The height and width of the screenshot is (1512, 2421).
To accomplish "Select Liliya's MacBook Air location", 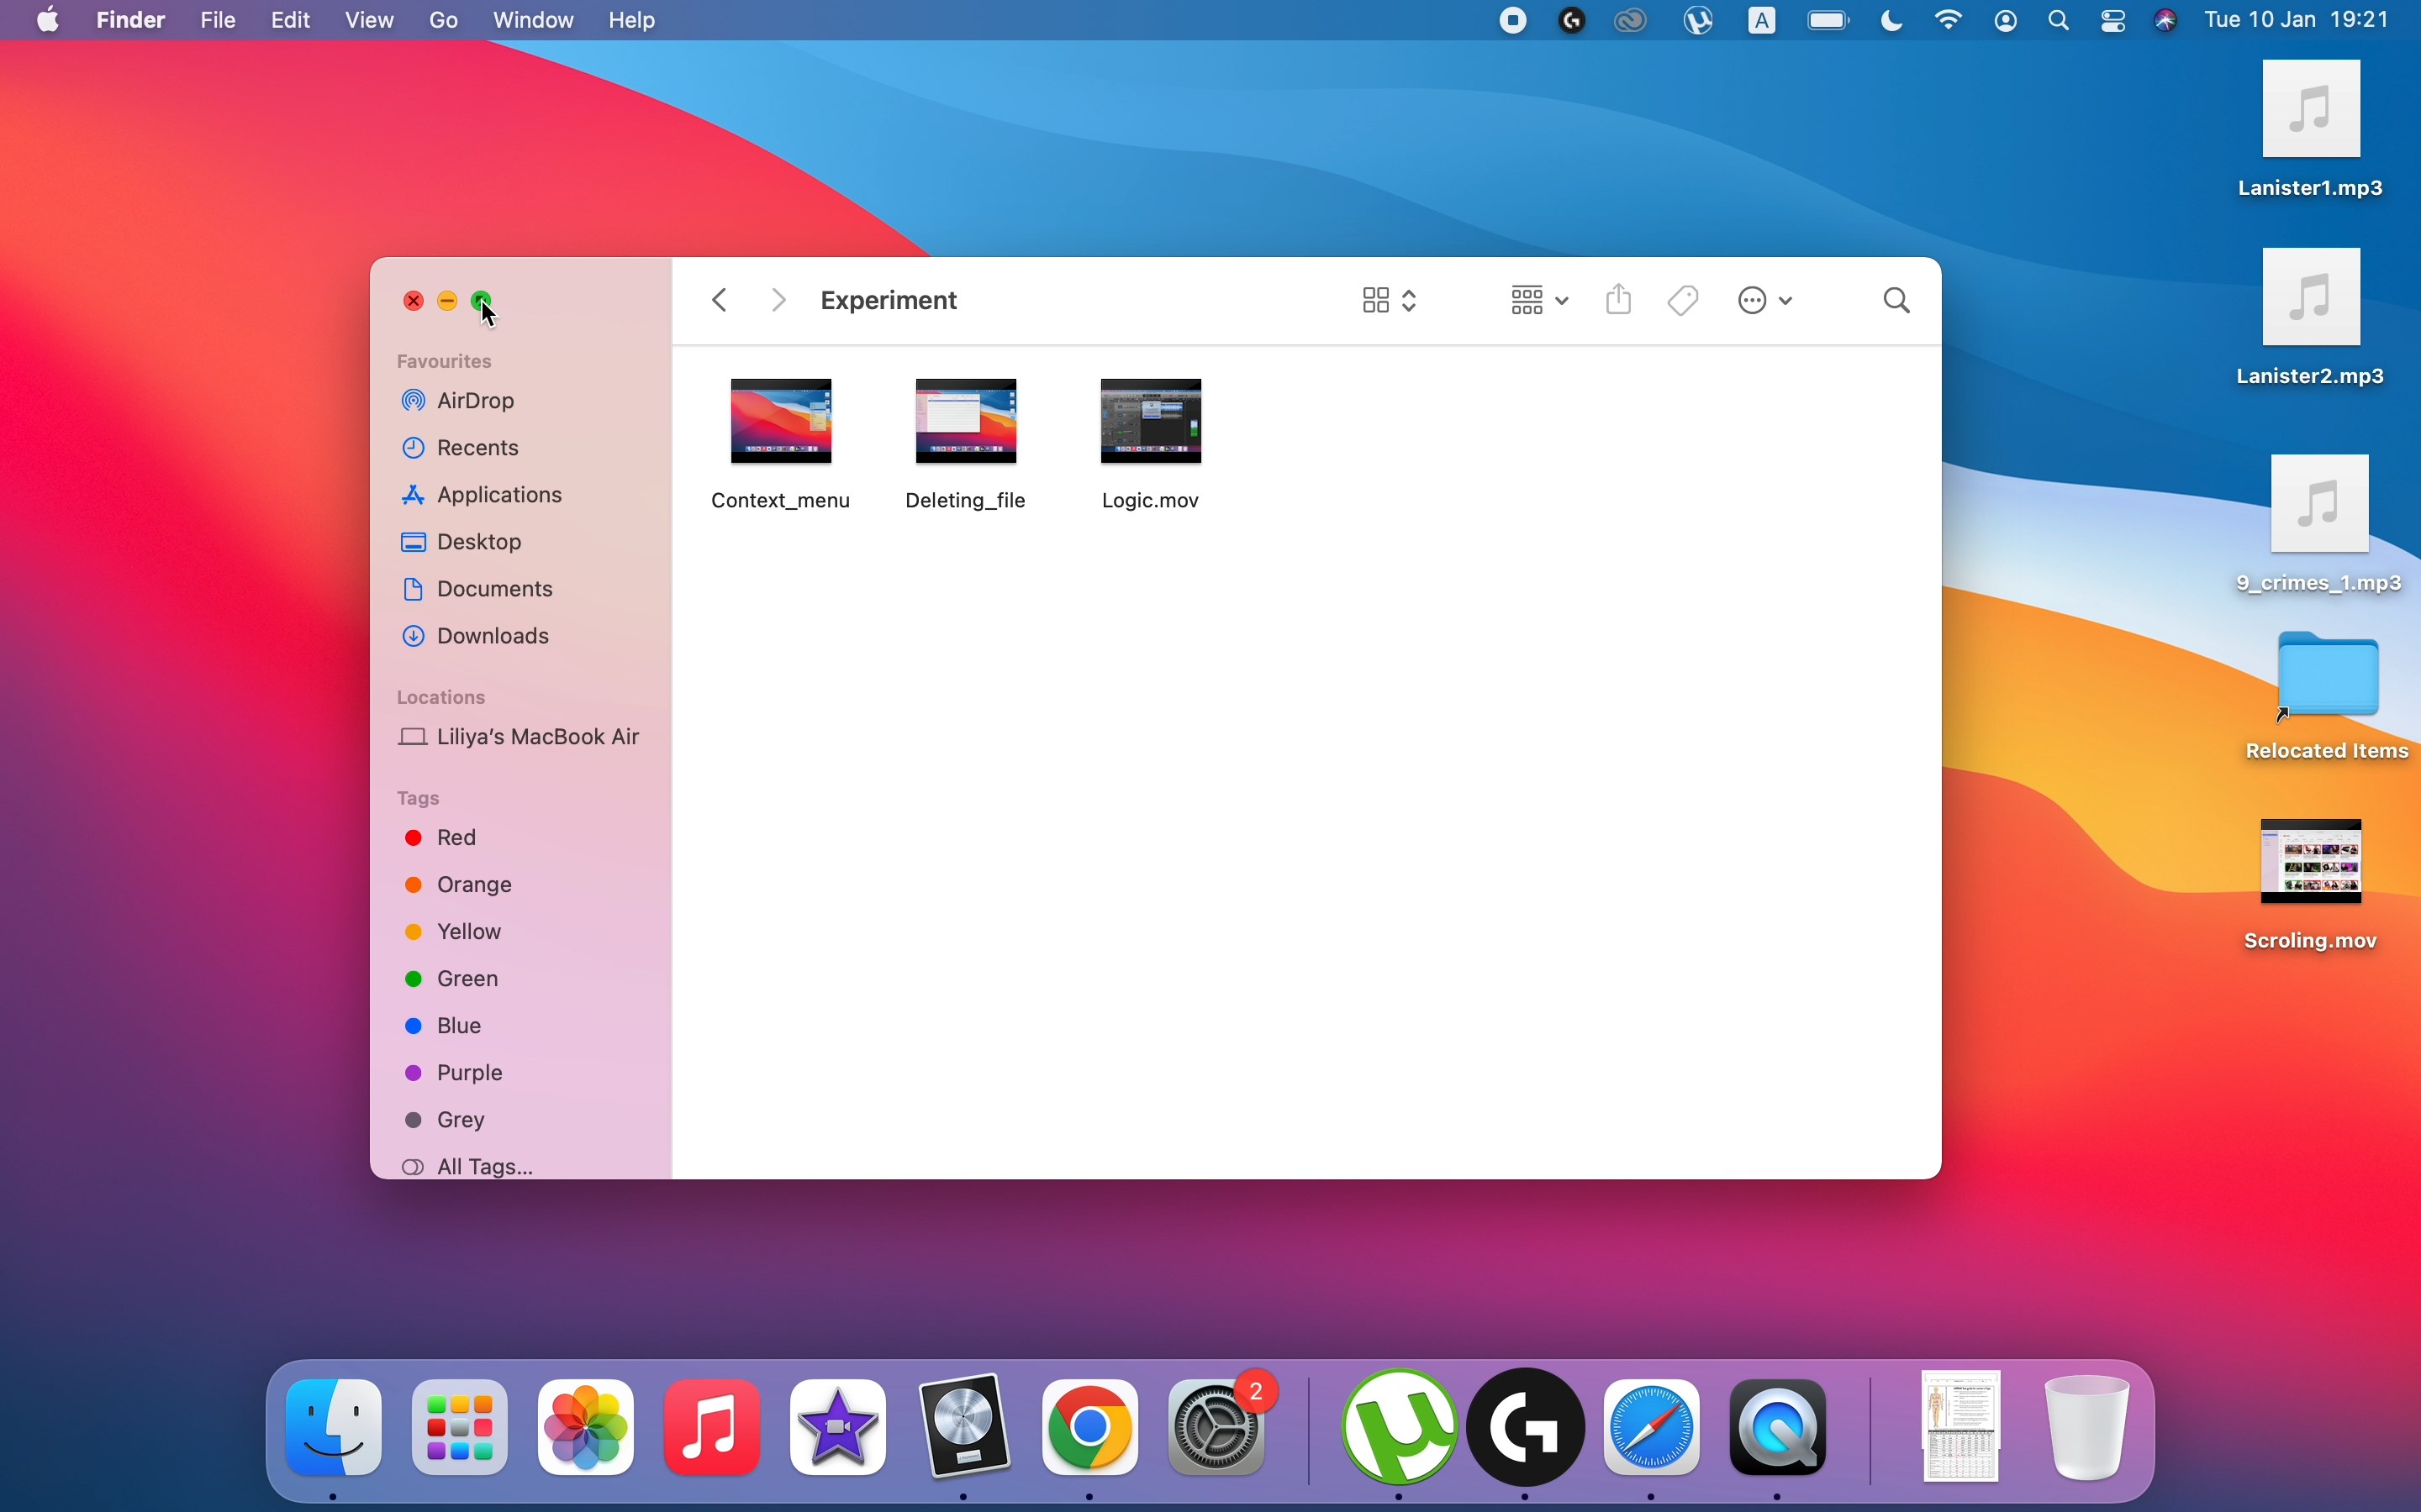I will 520,738.
